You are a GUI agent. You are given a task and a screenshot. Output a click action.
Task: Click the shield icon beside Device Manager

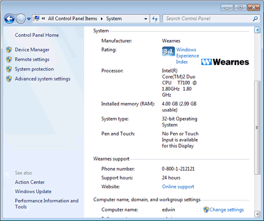pos(9,50)
